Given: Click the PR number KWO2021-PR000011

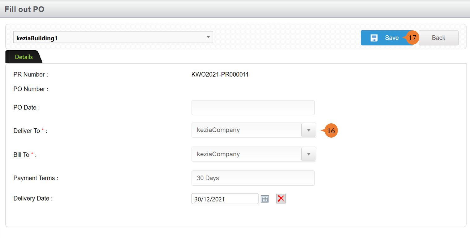Looking at the screenshot, I should [x=220, y=74].
